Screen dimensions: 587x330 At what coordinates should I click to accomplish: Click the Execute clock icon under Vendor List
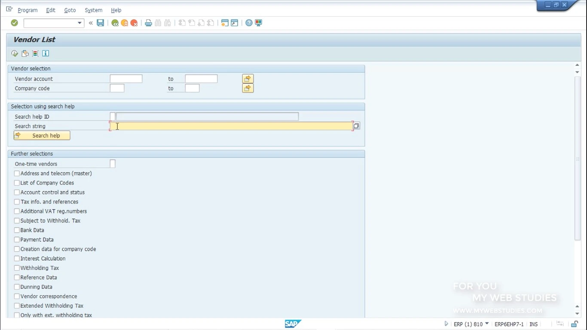point(15,53)
